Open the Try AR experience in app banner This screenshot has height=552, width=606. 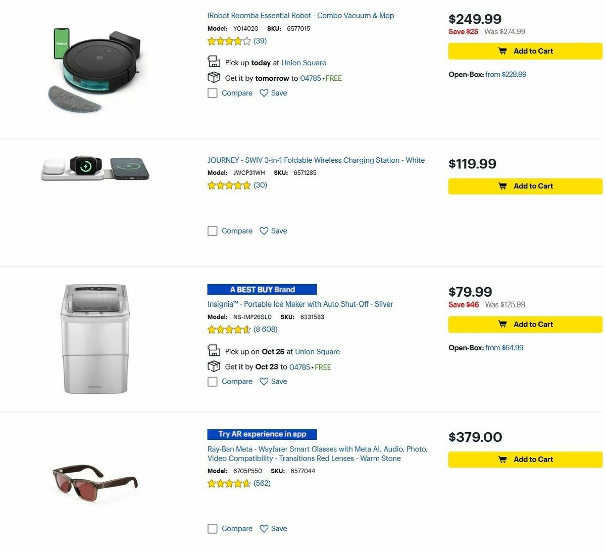pyautogui.click(x=262, y=434)
